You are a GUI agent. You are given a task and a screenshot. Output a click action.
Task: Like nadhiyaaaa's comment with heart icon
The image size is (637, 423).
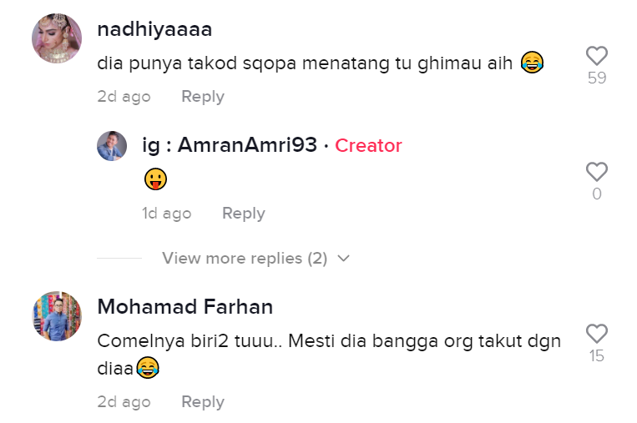tap(596, 56)
